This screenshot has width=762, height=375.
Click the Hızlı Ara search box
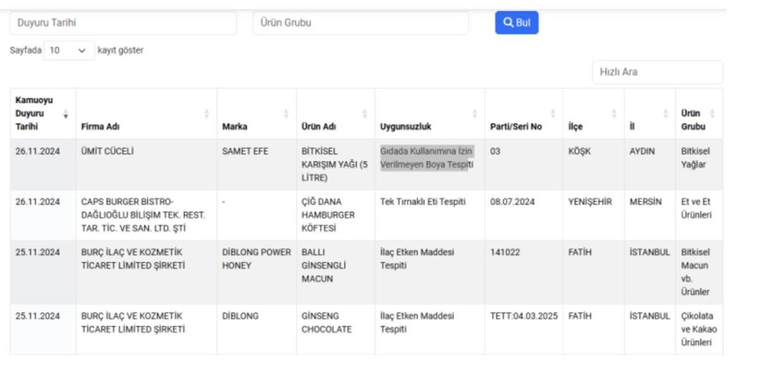coord(657,72)
